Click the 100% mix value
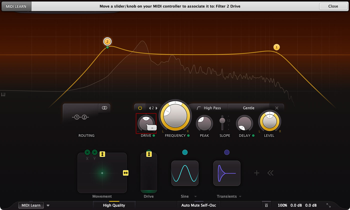 (x=282, y=205)
